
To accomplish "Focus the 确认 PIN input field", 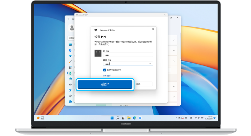I will (128, 64).
